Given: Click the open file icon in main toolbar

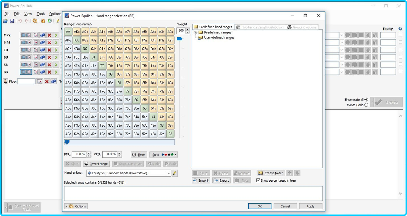Looking at the screenshot, I should [5, 21].
